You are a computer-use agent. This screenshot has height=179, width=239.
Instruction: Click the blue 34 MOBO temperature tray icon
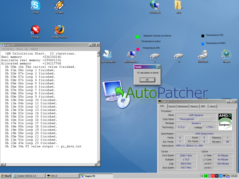(x=220, y=176)
